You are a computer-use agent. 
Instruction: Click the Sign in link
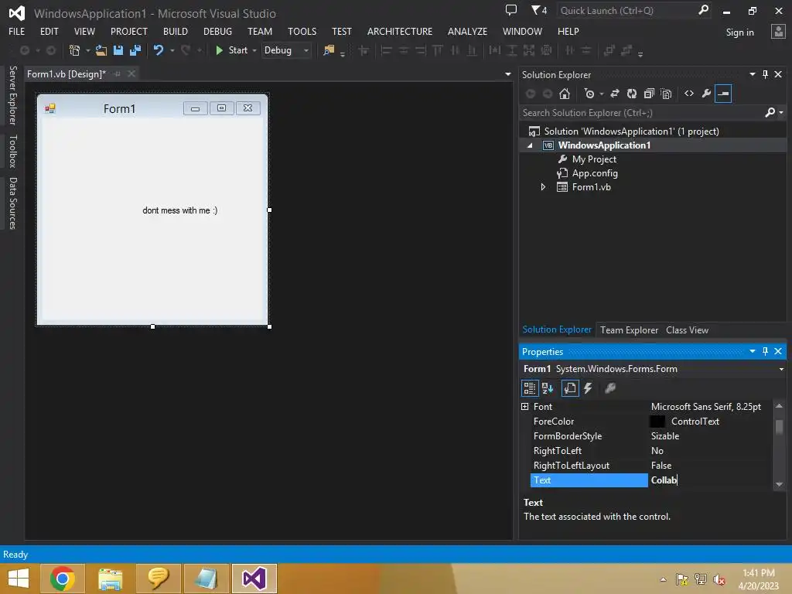(739, 32)
